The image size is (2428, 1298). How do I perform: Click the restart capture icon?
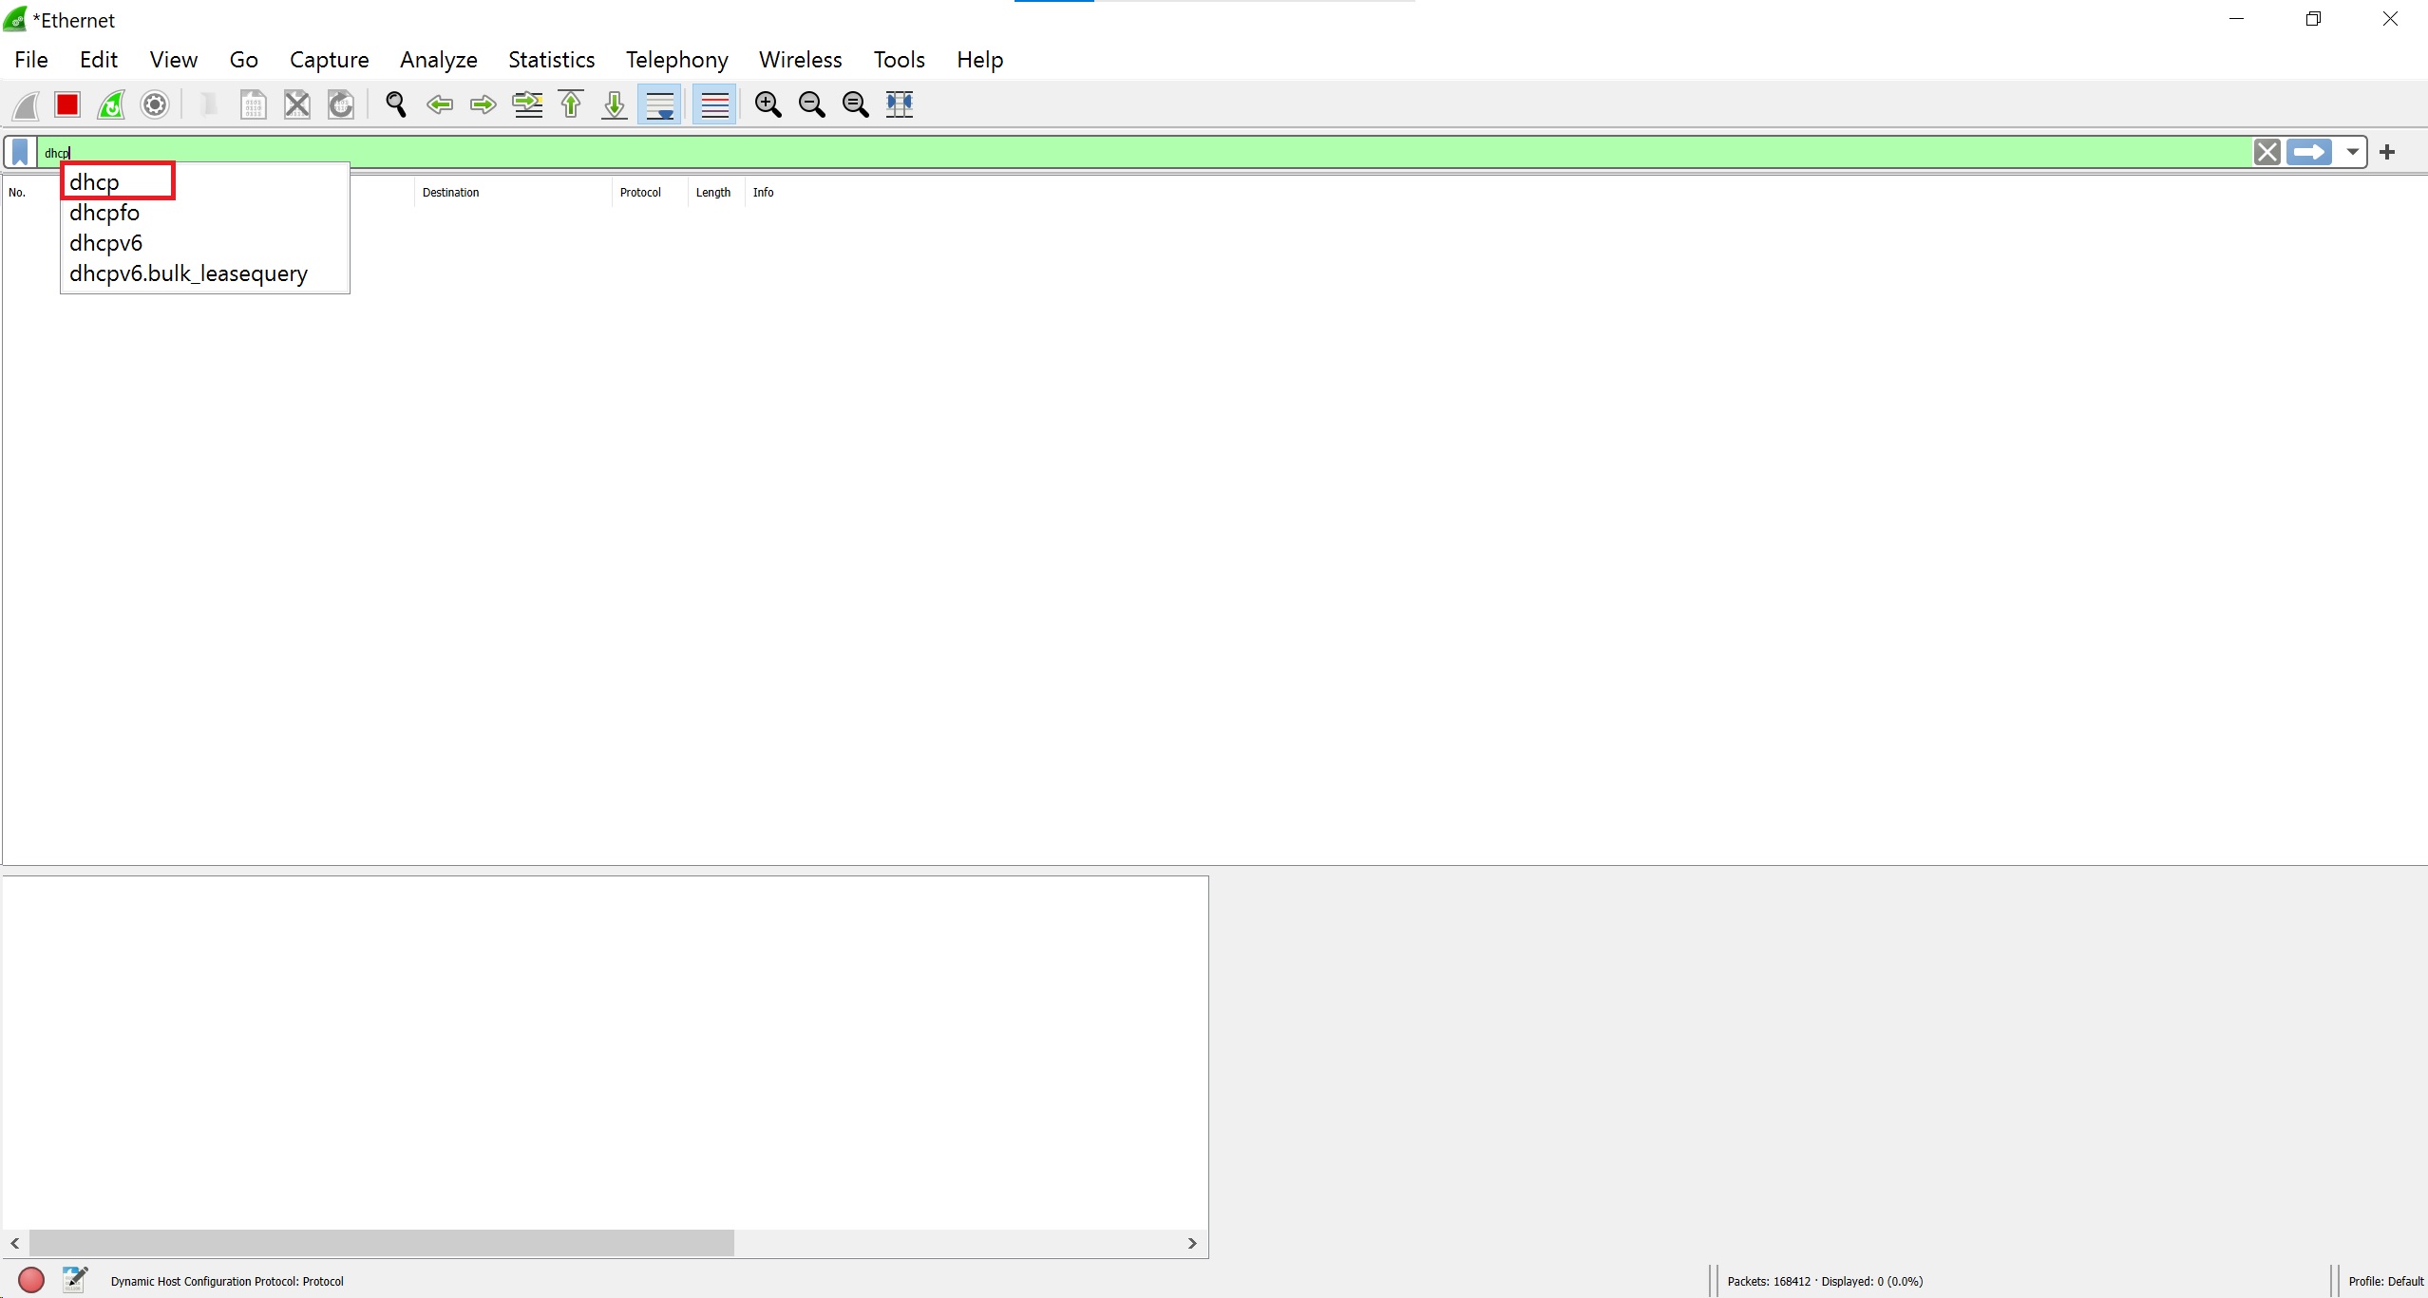(109, 103)
